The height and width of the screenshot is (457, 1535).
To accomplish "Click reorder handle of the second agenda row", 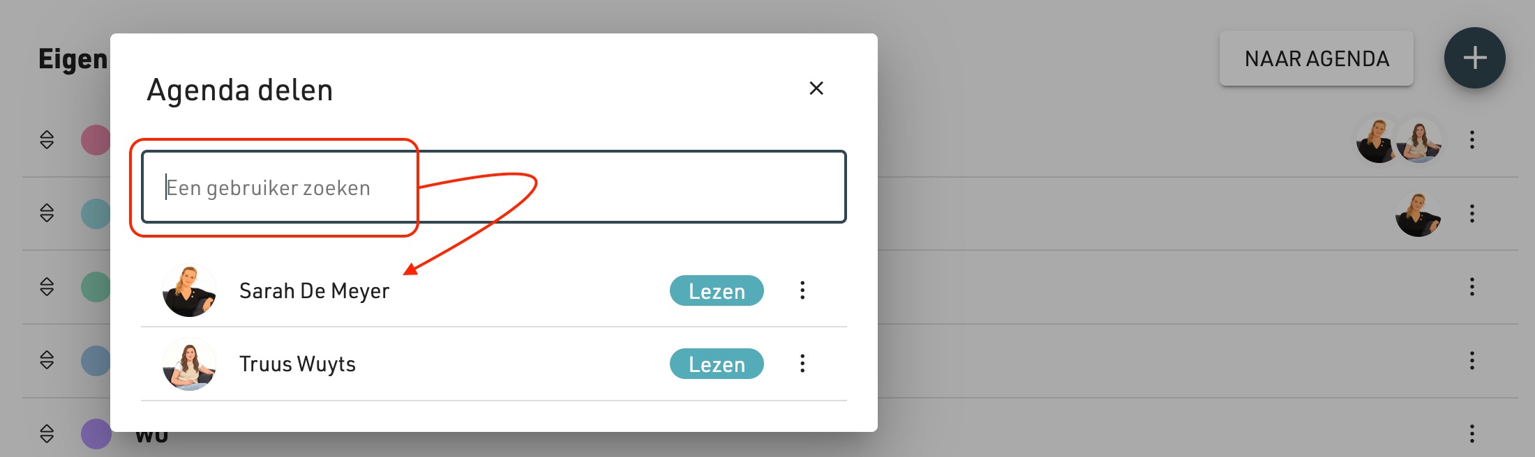I will click(47, 213).
